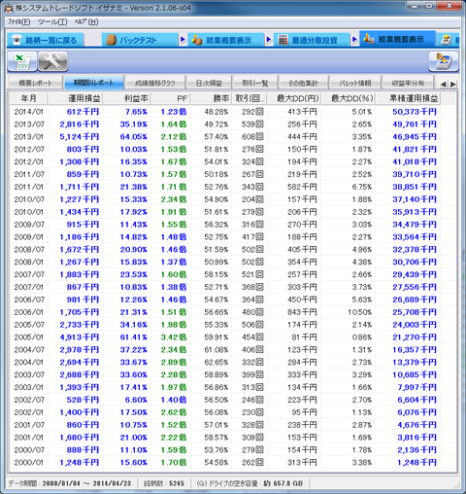The height and width of the screenshot is (494, 466).
Task: Click the arrow after 最適分散投資
Action: 354,40
